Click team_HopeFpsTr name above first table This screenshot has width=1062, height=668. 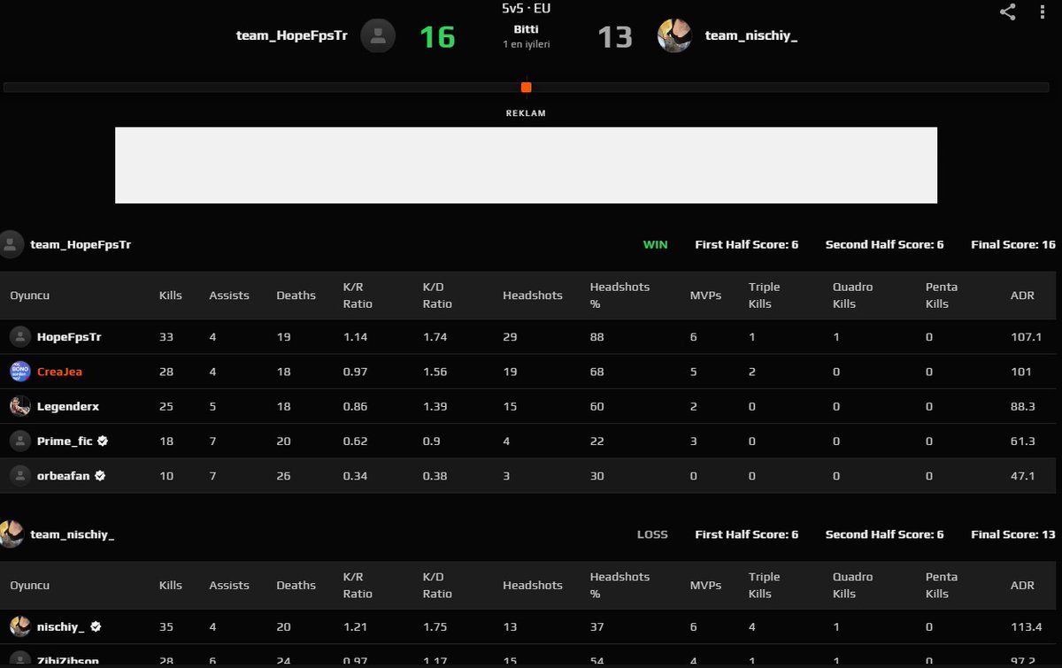coord(81,244)
